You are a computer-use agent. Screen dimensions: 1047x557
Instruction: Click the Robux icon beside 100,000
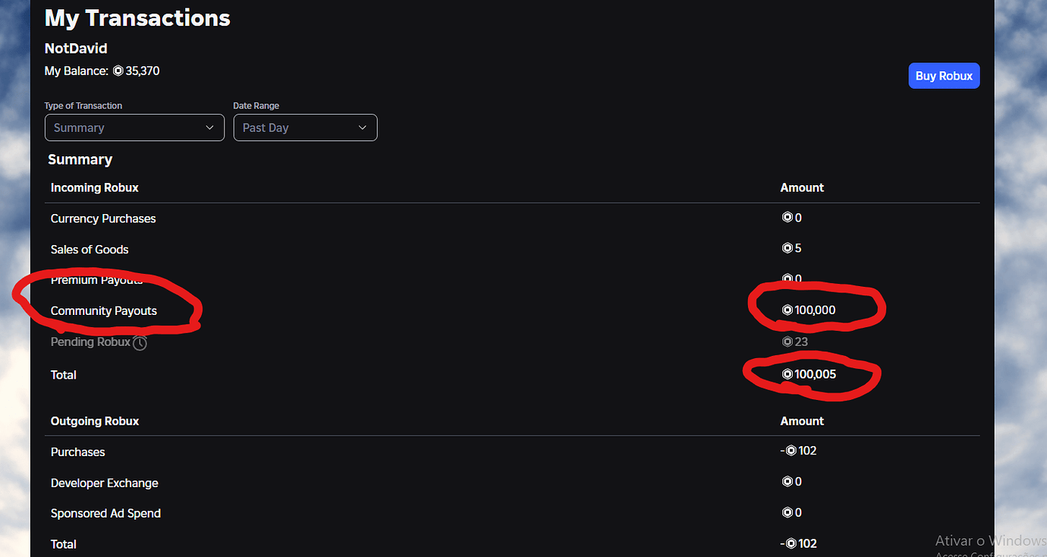(x=788, y=310)
